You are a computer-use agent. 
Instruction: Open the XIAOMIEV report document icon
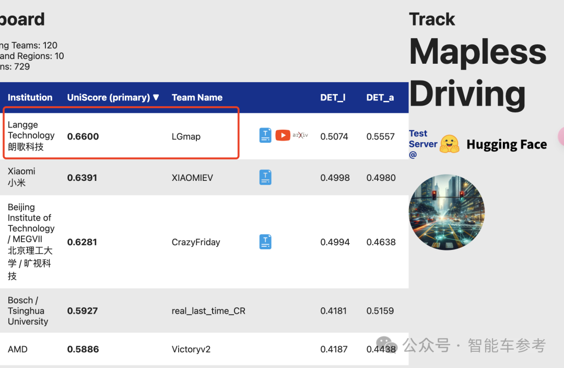[265, 177]
